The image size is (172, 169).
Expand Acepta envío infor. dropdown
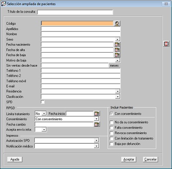click(x=44, y=129)
